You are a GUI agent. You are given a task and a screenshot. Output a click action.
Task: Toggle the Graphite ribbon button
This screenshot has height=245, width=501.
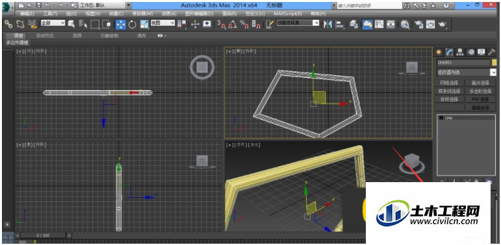pos(367,24)
